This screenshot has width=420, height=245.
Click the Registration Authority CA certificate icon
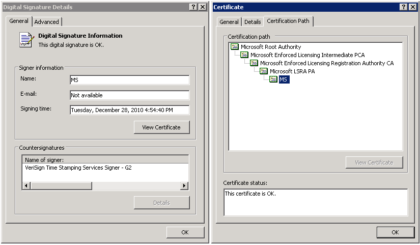pos(254,63)
